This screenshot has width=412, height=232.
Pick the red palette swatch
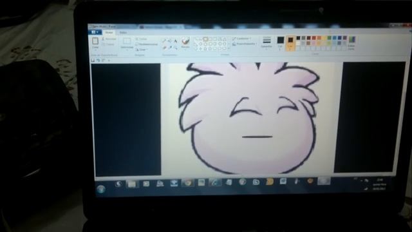[x=314, y=38]
